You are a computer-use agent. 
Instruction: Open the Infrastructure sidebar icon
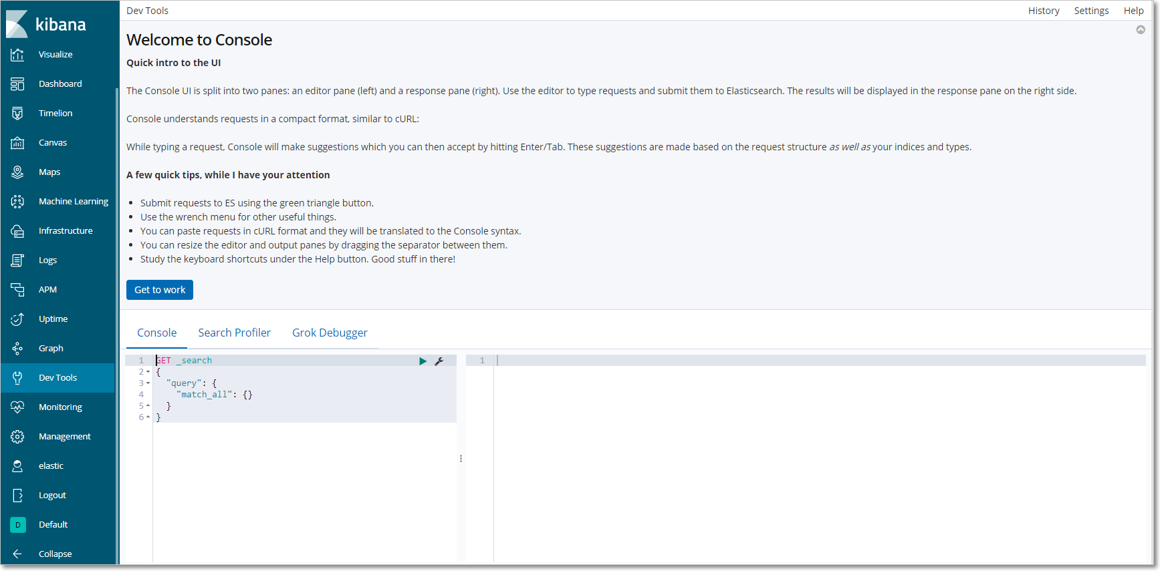[17, 231]
